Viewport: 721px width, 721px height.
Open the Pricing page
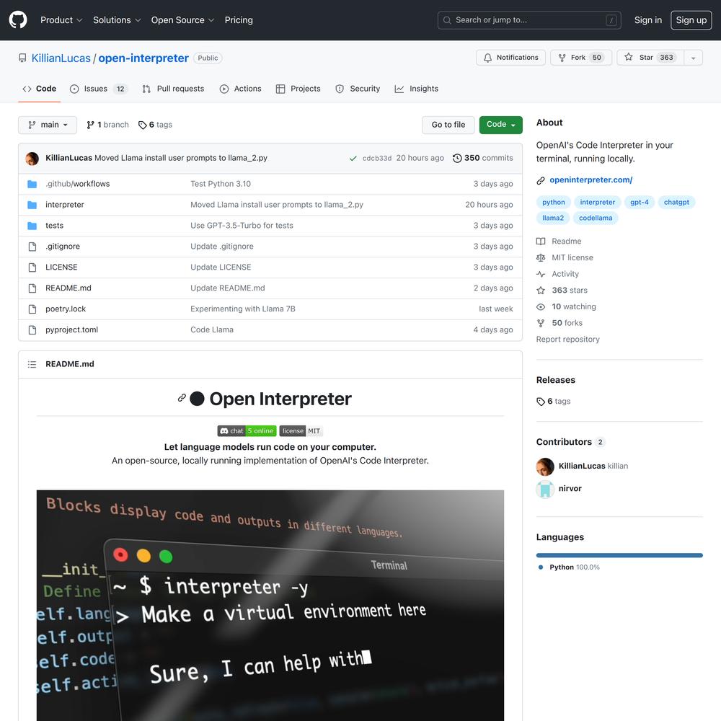click(x=239, y=20)
